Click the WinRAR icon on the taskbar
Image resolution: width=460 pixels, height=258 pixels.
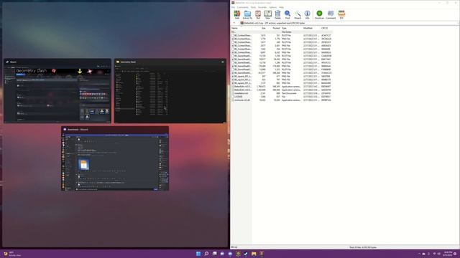tap(262, 254)
